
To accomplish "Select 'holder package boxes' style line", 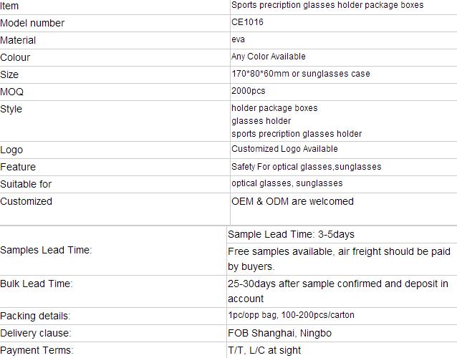I will (274, 108).
